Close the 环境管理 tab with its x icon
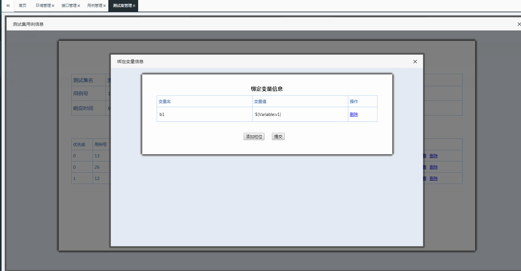Screen dimensions: 521x271 pos(53,6)
